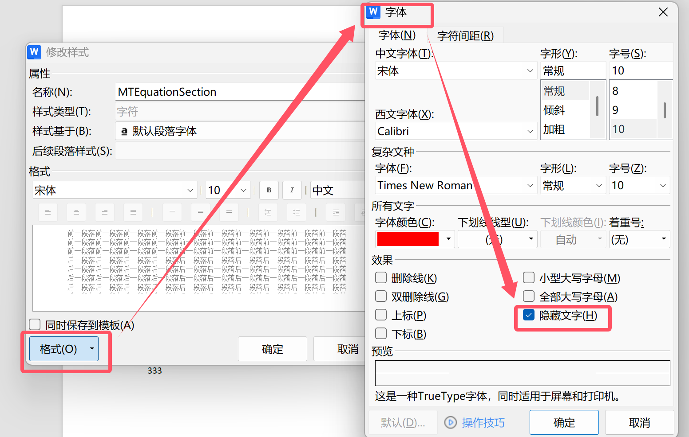The width and height of the screenshot is (689, 437).
Task: Open the 中文字体 宋体 dropdown
Action: tap(529, 70)
